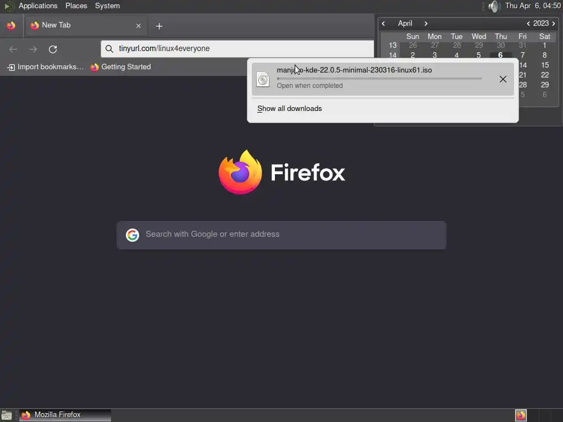Cancel the manjaro ISO download
The height and width of the screenshot is (422, 563).
pos(503,79)
